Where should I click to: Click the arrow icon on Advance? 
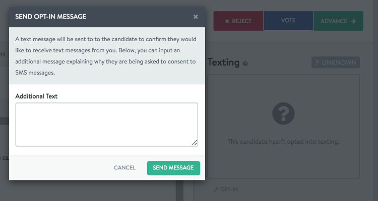[x=353, y=21]
